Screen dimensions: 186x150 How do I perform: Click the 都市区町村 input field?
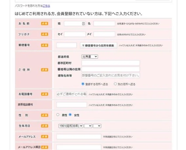pos(111,63)
